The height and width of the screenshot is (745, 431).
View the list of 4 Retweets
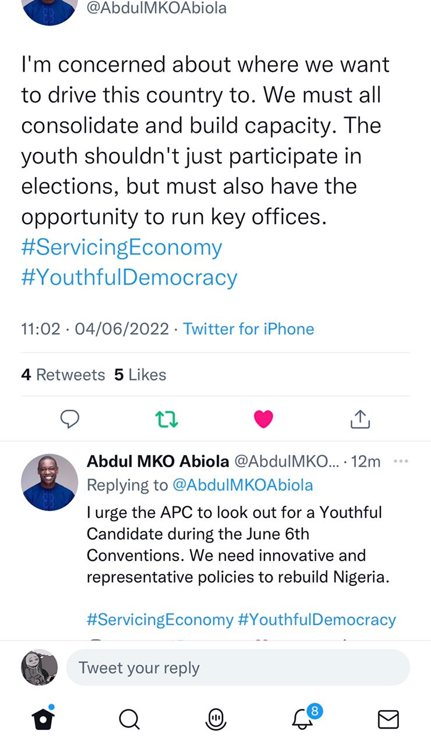pos(63,375)
